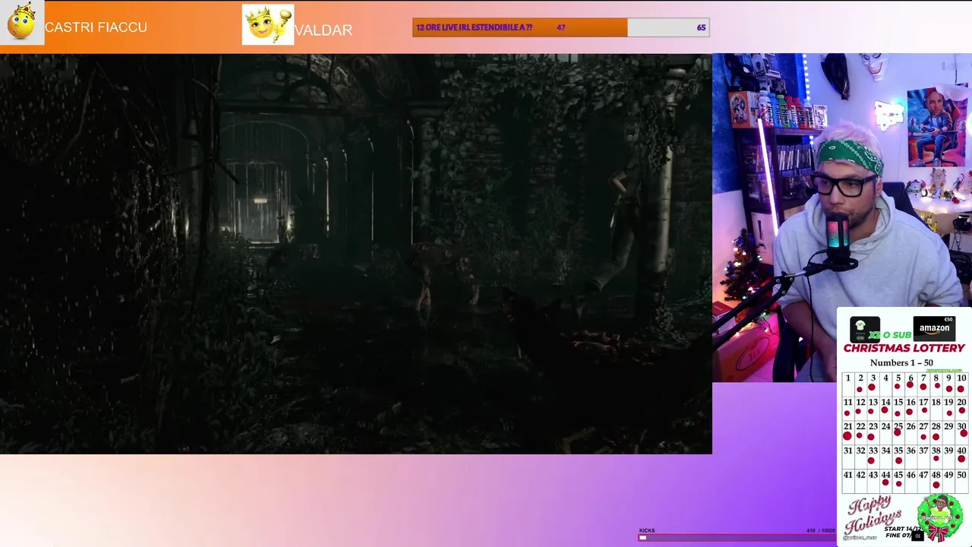
Task: Click the crowned emoji beside VALDAR
Action: click(x=268, y=25)
